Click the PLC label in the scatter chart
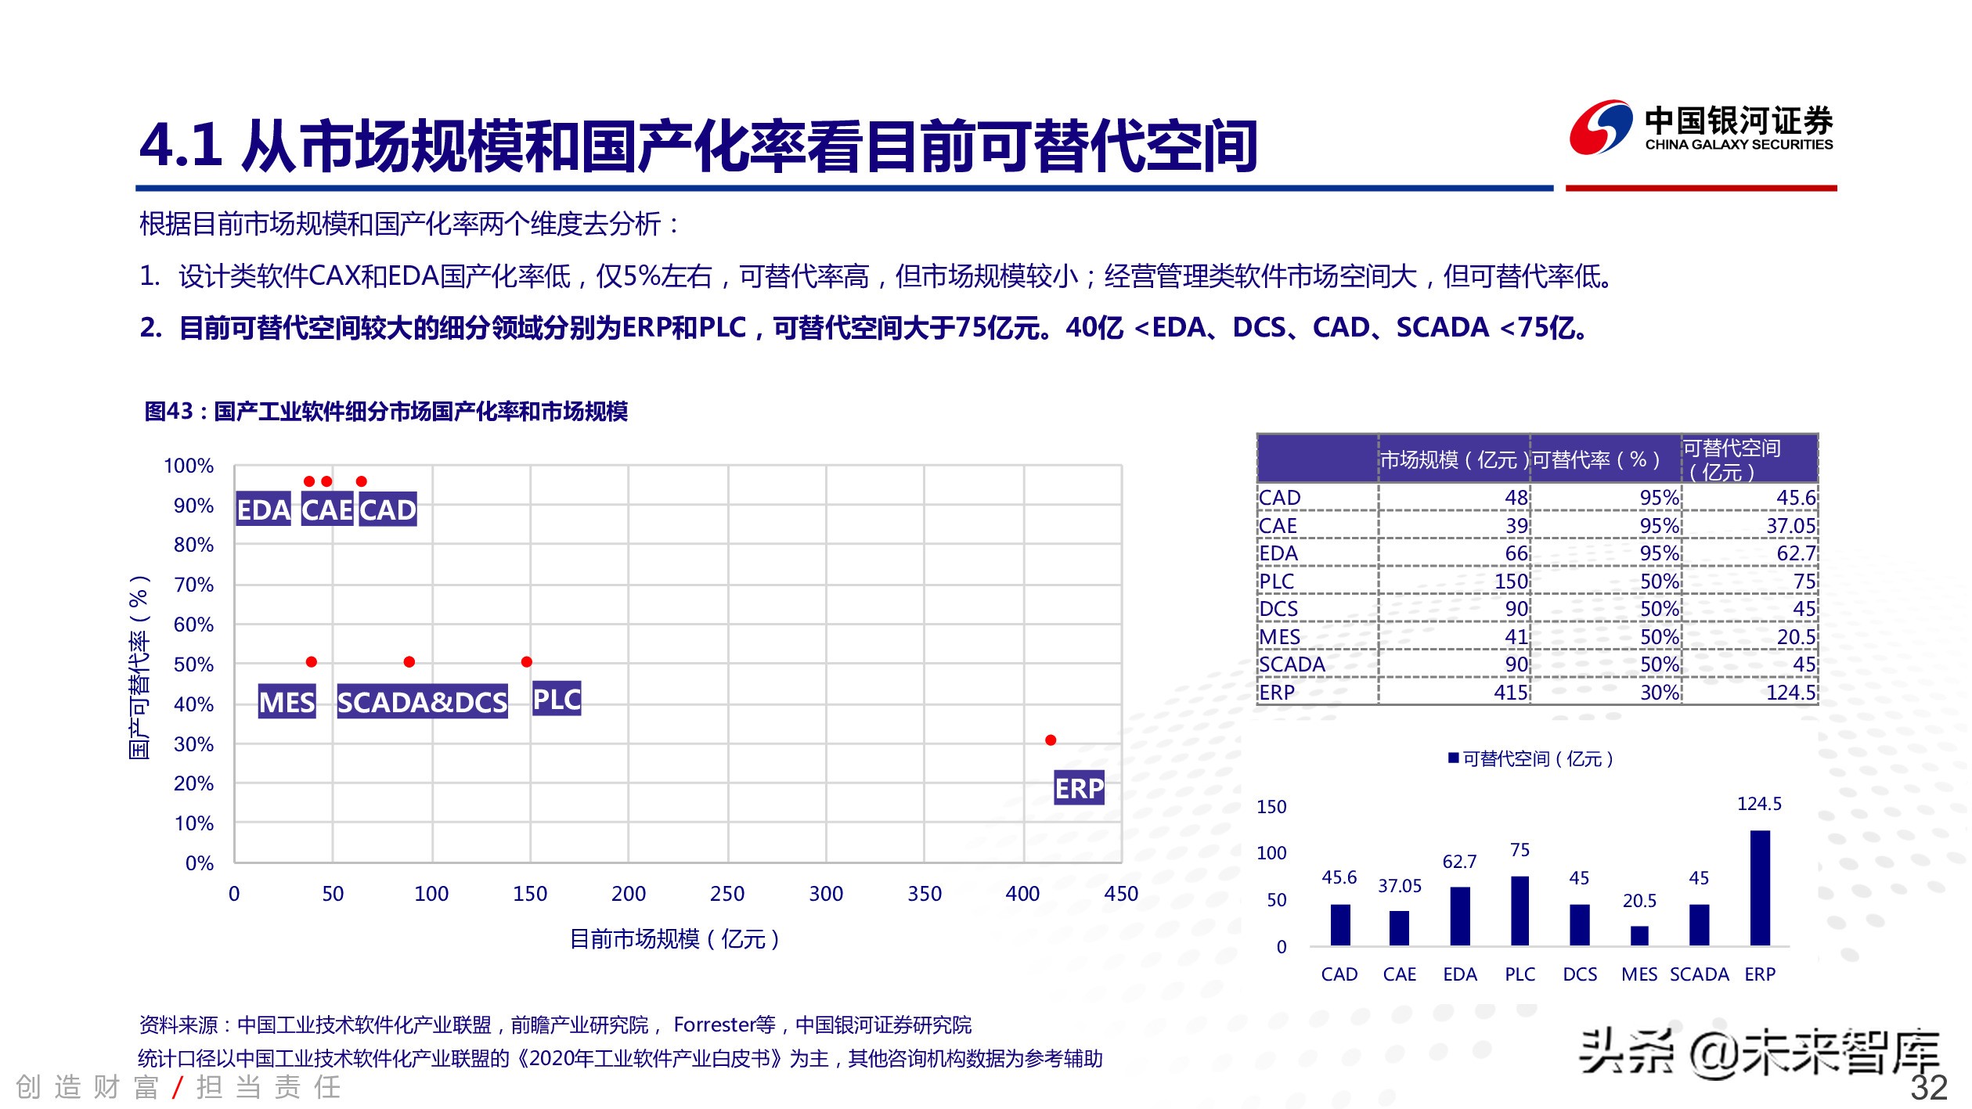 click(x=557, y=698)
